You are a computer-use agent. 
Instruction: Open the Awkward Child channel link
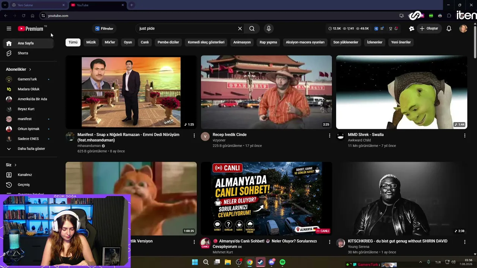point(359,140)
